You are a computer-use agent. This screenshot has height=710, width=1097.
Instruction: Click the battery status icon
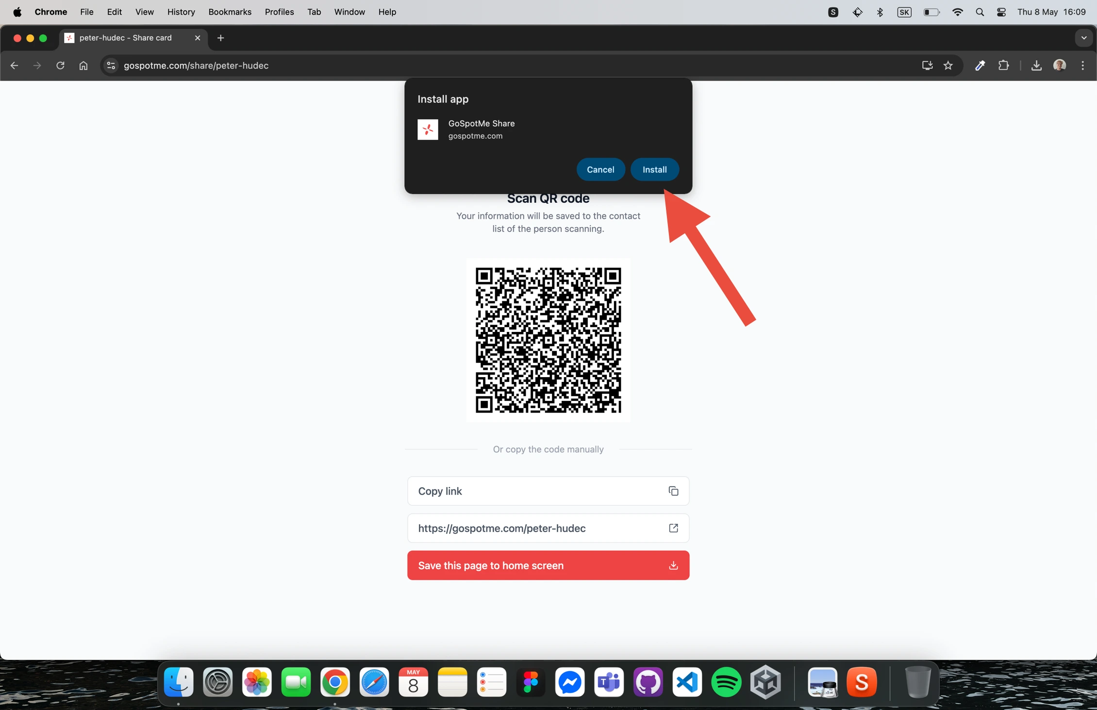(931, 12)
